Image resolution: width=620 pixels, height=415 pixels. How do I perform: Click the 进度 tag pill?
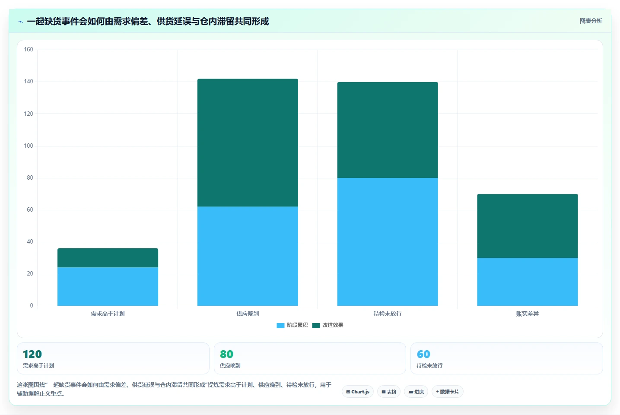[416, 392]
